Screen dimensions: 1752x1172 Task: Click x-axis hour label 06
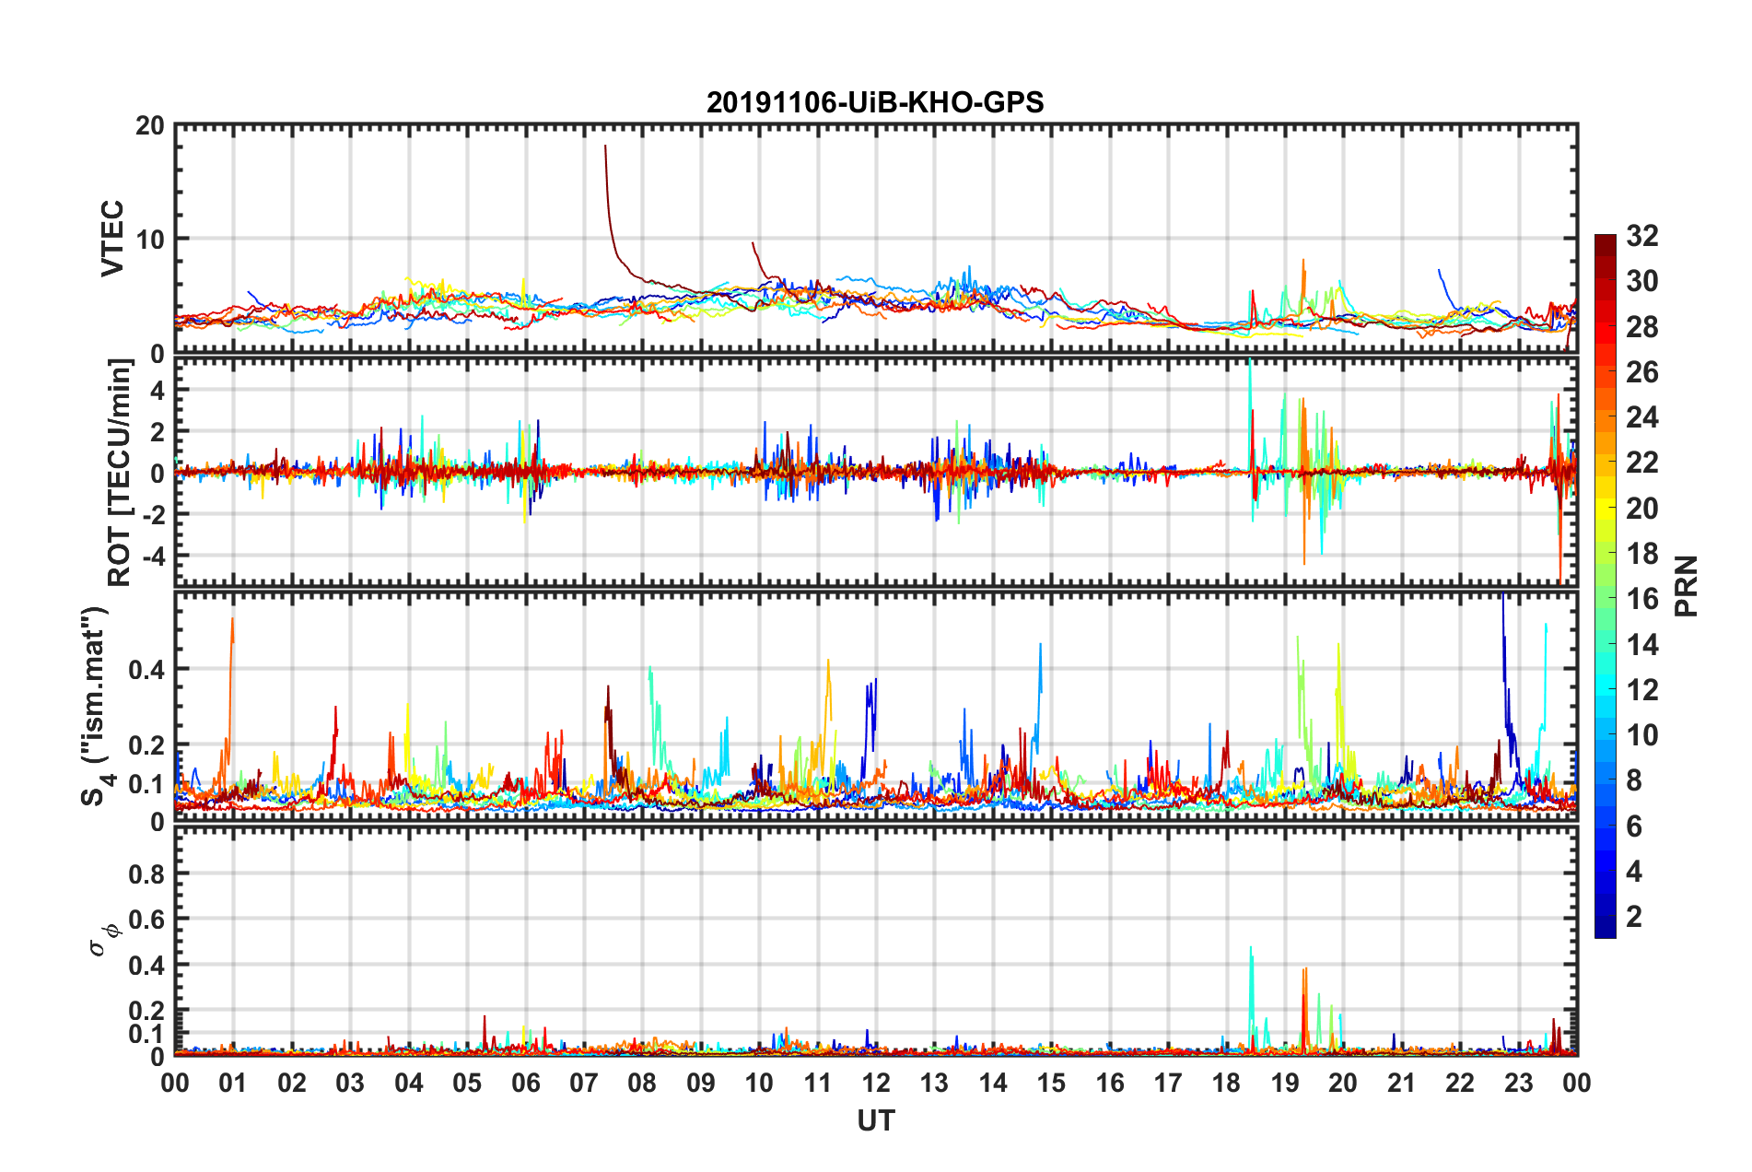tap(526, 1083)
